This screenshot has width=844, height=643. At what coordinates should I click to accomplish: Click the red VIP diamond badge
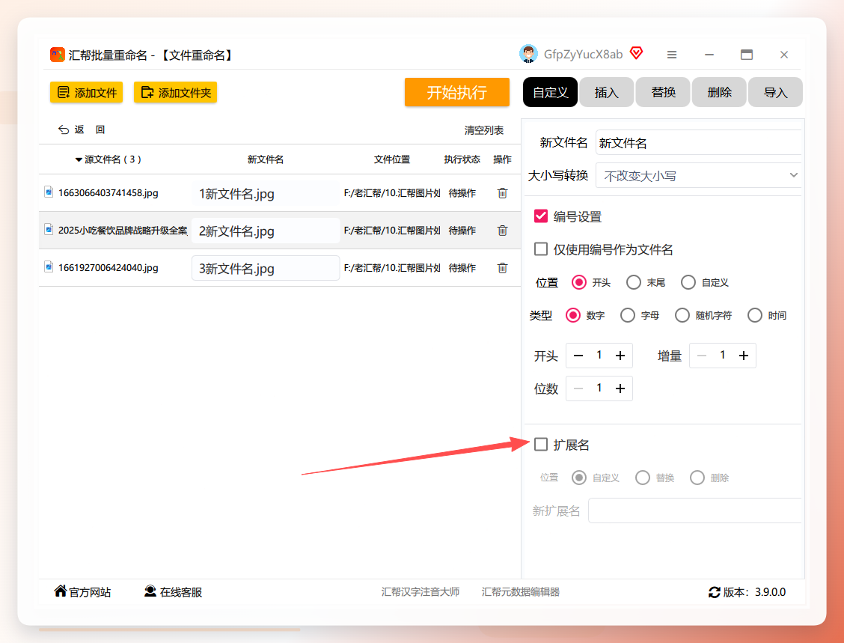click(636, 53)
